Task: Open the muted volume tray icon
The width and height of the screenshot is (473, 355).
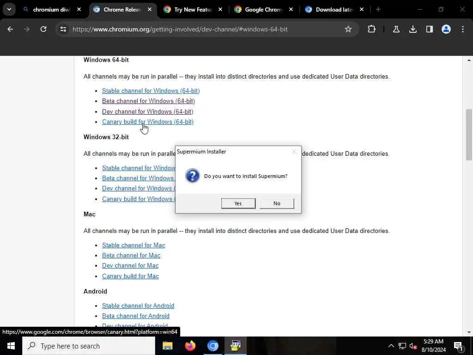Action: [x=413, y=346]
